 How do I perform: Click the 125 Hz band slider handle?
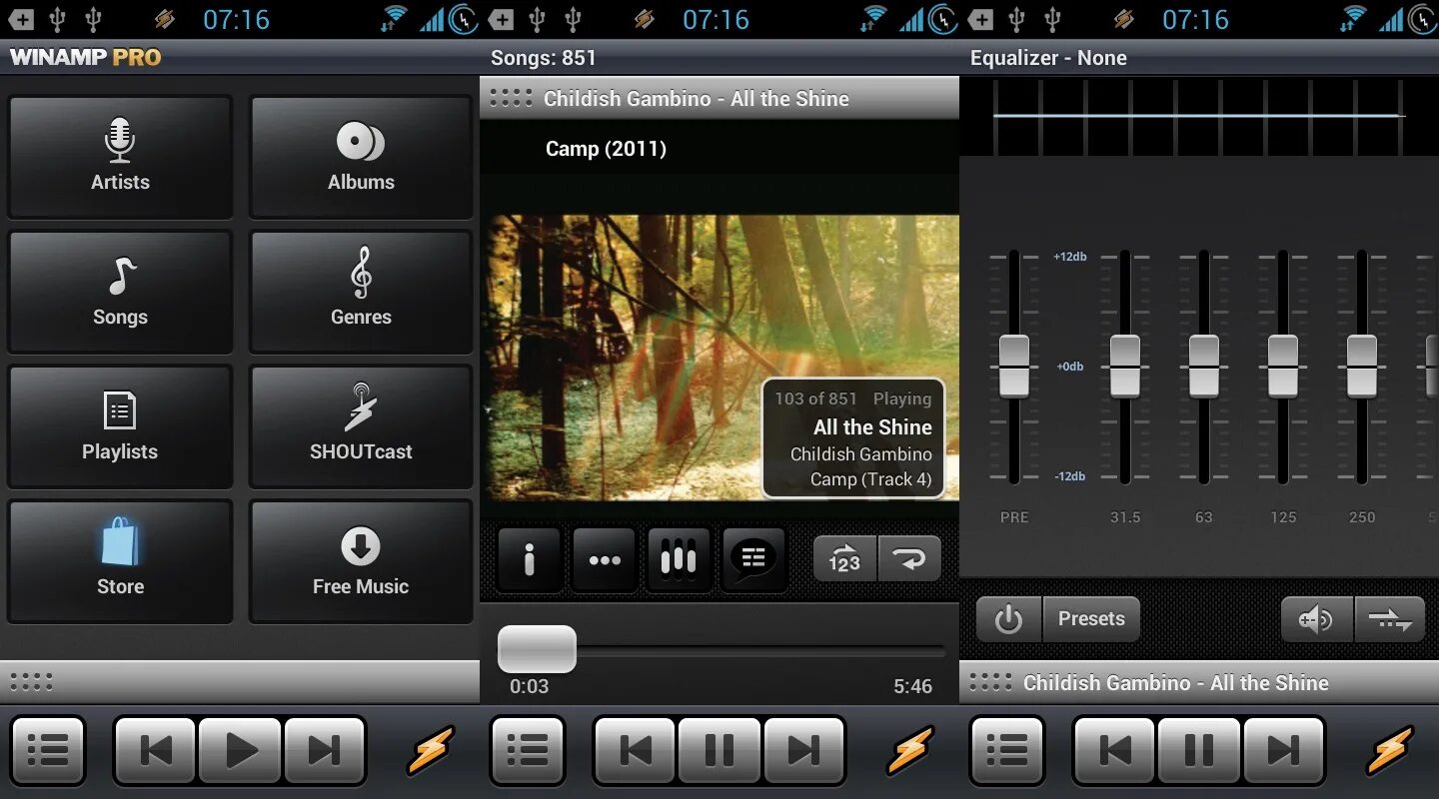click(1283, 367)
